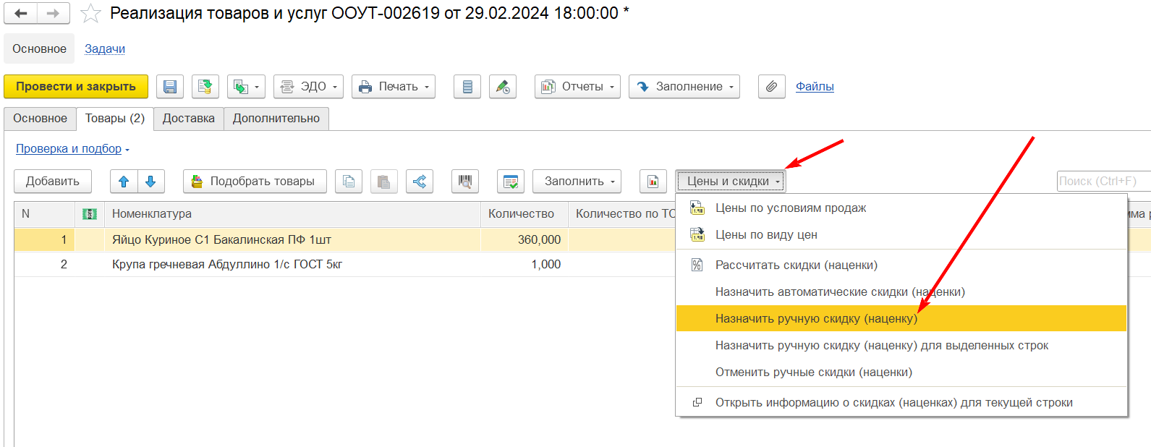The height and width of the screenshot is (447, 1151).
Task: Click the barcode scanner icon
Action: click(464, 182)
